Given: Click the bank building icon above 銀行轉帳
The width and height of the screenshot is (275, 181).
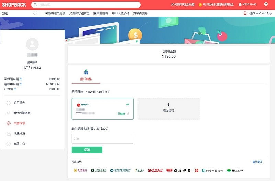Looking at the screenshot, I should click(x=86, y=72).
